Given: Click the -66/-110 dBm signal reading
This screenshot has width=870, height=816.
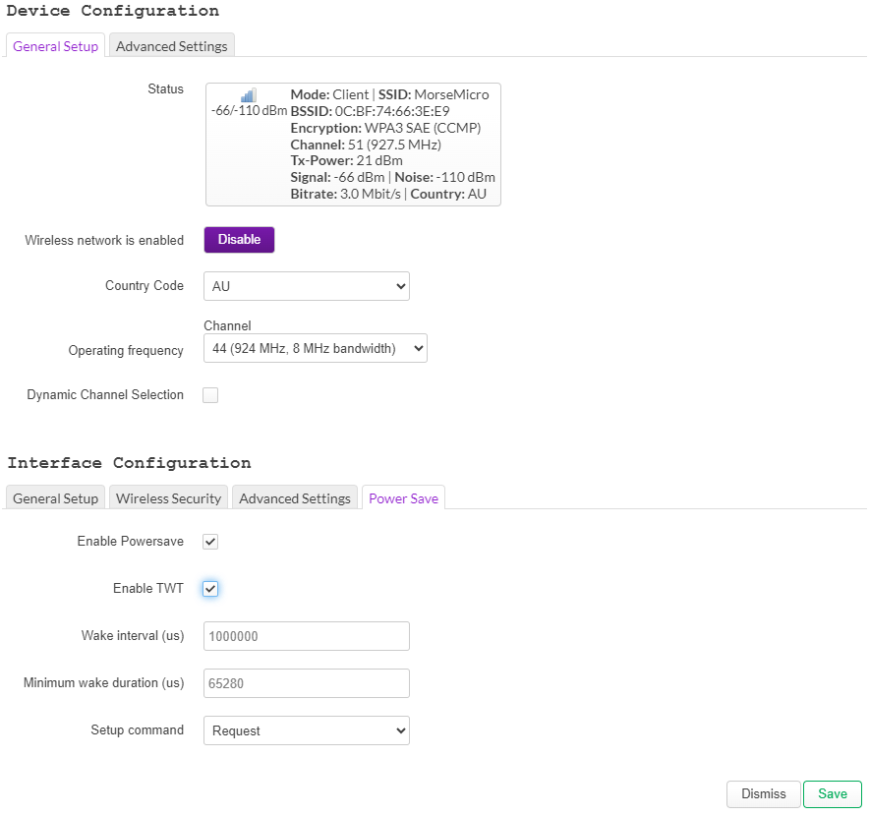Looking at the screenshot, I should (249, 111).
